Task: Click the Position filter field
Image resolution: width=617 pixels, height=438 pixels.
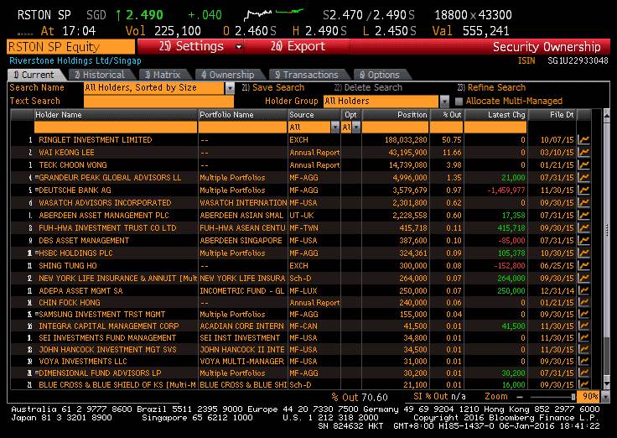Action: (x=395, y=128)
